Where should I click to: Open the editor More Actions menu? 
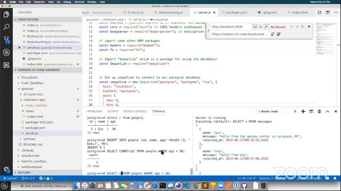click(x=336, y=13)
